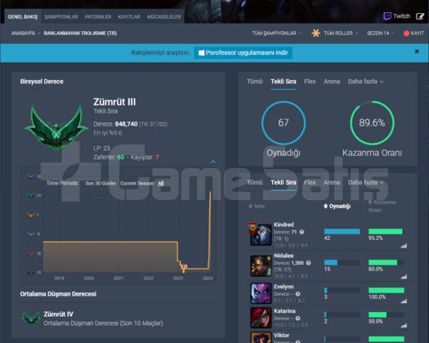Open the Kindred champion name link

(x=284, y=225)
